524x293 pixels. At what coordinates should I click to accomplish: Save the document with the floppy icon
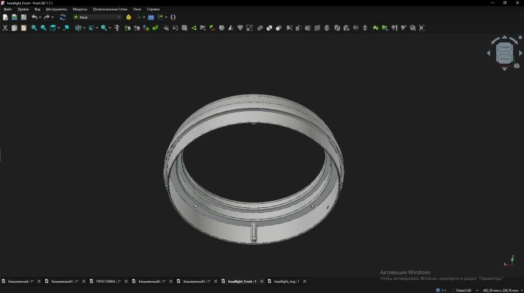(23, 17)
